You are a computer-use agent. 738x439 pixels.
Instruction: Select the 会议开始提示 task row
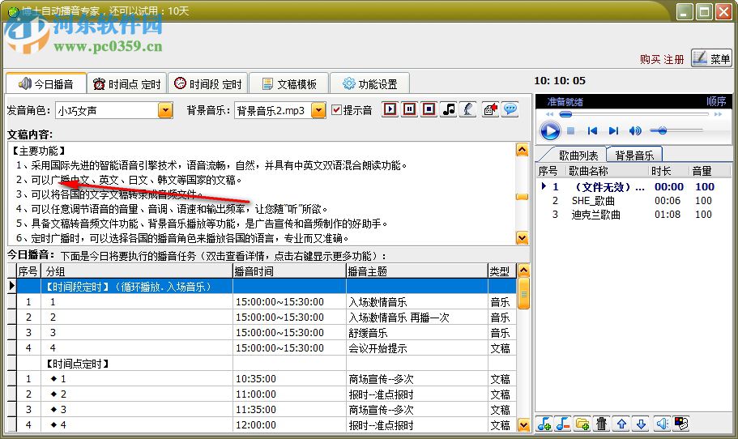267,348
